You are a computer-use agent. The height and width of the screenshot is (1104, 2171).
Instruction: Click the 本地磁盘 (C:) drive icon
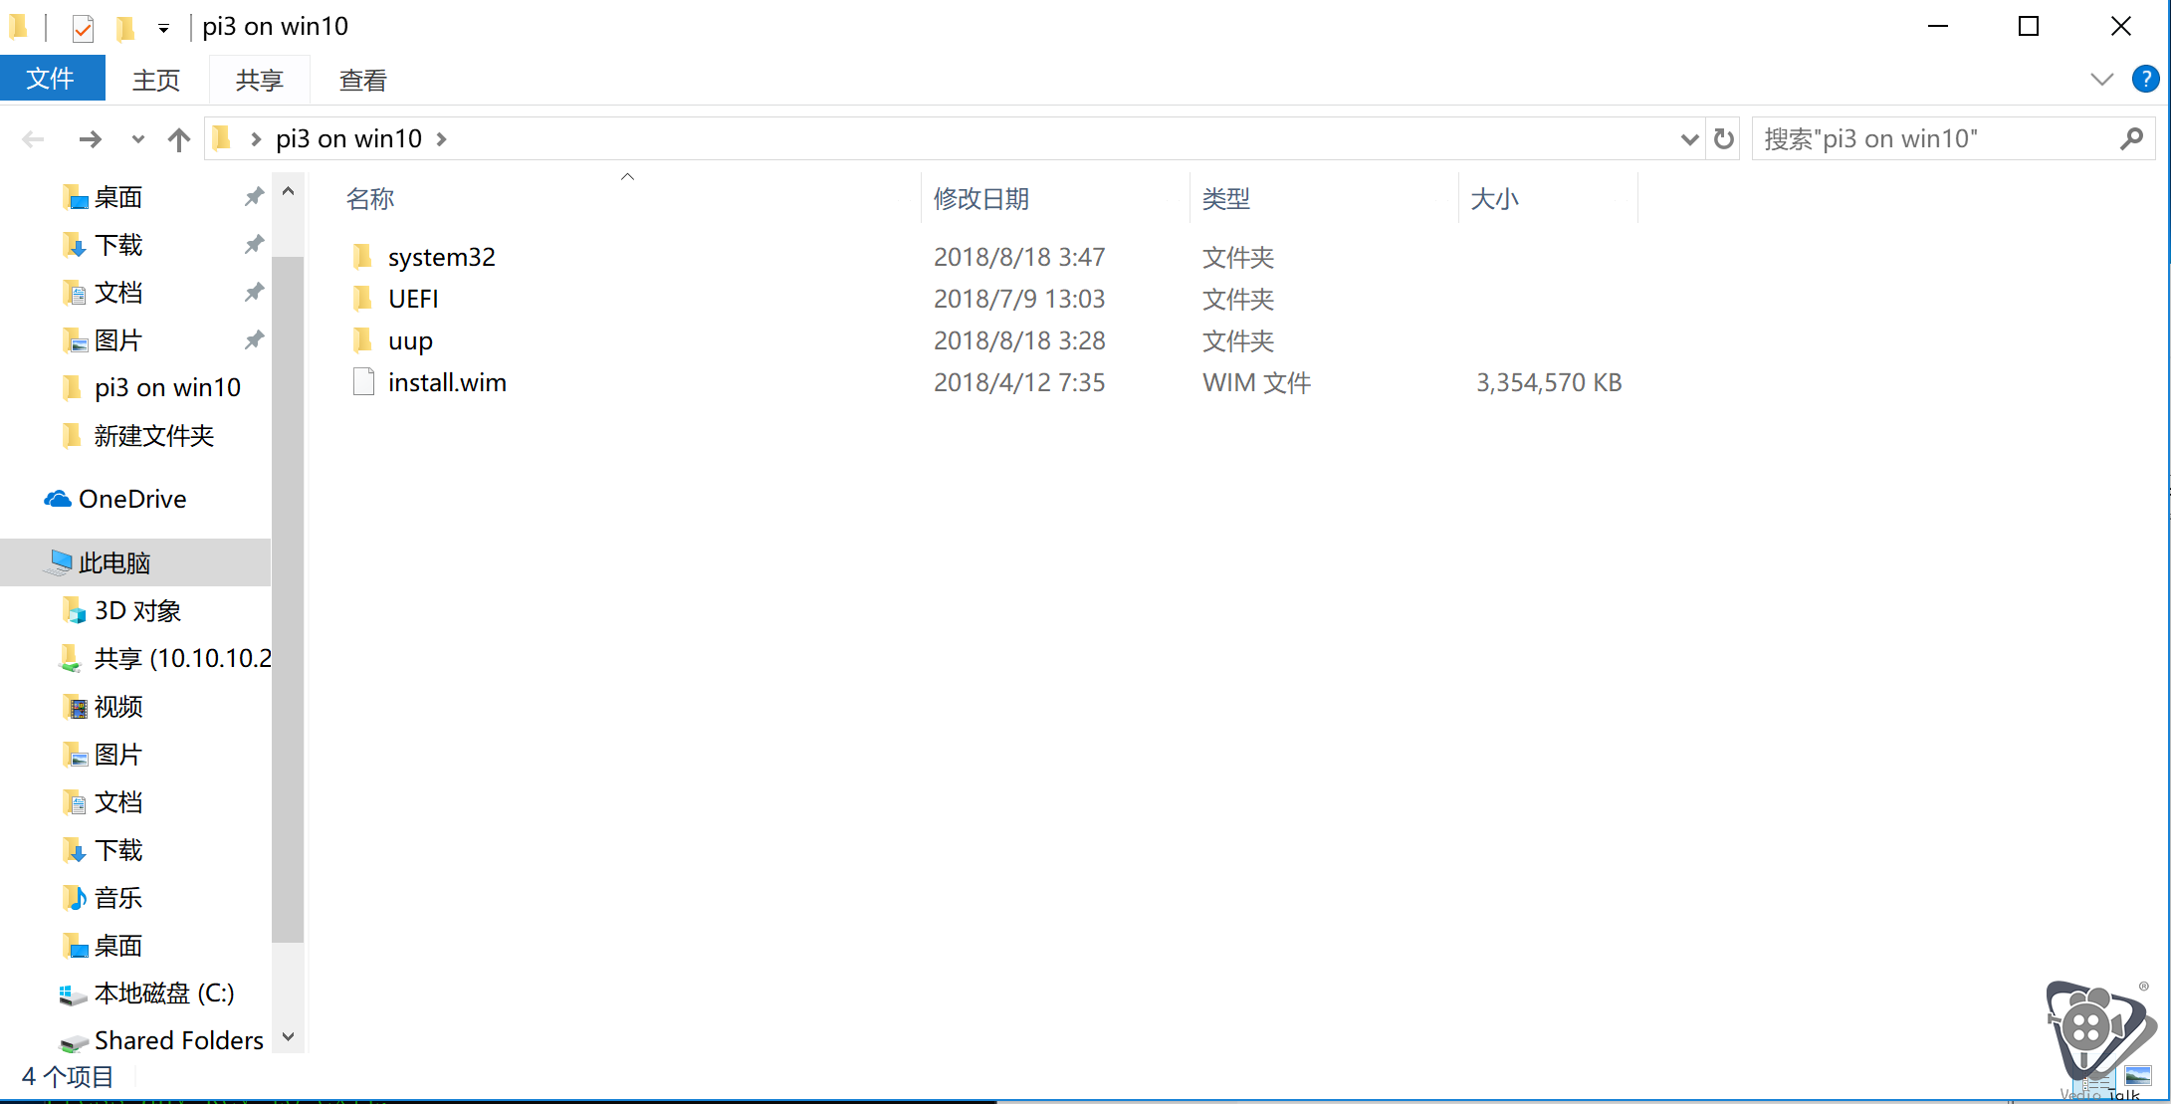[x=73, y=994]
